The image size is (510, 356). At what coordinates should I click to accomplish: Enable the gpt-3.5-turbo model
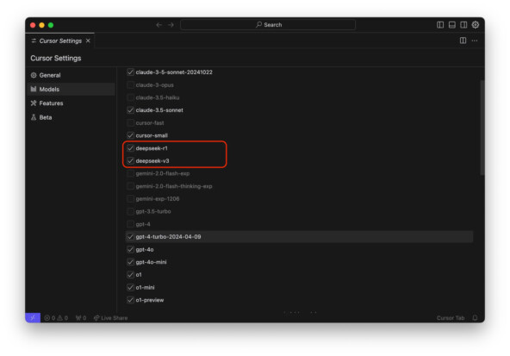130,211
